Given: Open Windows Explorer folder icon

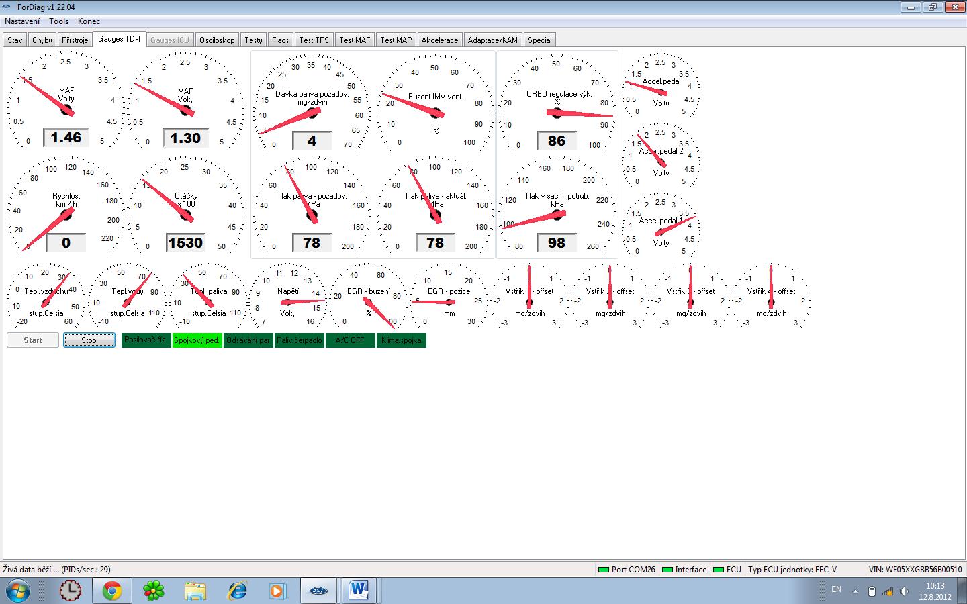Looking at the screenshot, I should (x=195, y=591).
